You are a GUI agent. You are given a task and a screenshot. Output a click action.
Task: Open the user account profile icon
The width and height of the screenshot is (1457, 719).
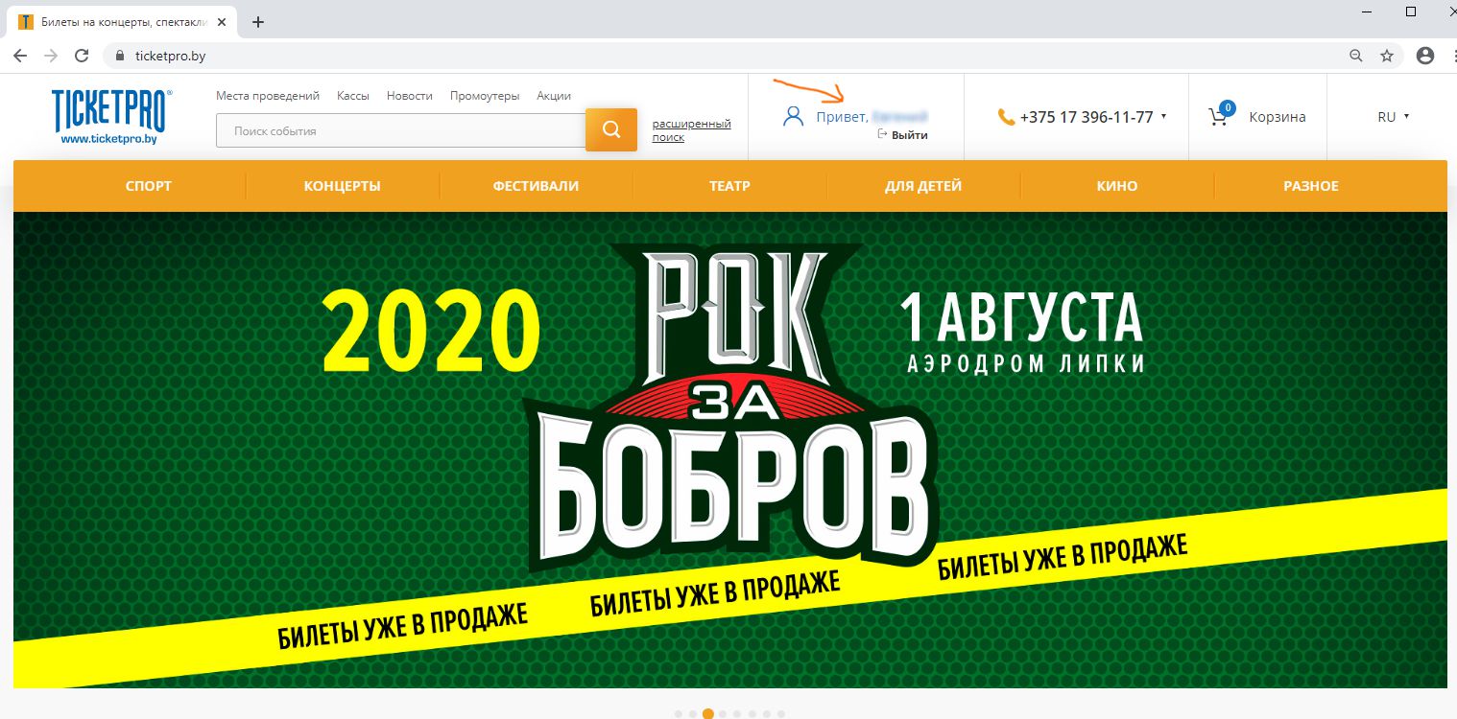coord(793,117)
